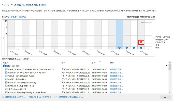Move the chart forward with the right arrow
Screen dimensions: 173x101
(x=153, y=38)
